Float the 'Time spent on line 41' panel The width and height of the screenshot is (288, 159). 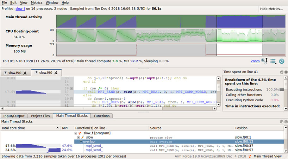coord(281,72)
